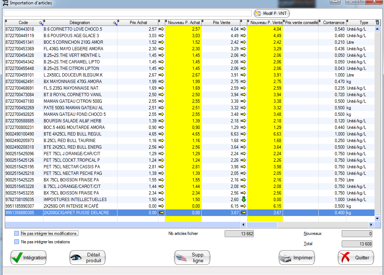Screen dimensions: 384x275
Task: Sort by the Contenance column header
Action: click(x=333, y=23)
